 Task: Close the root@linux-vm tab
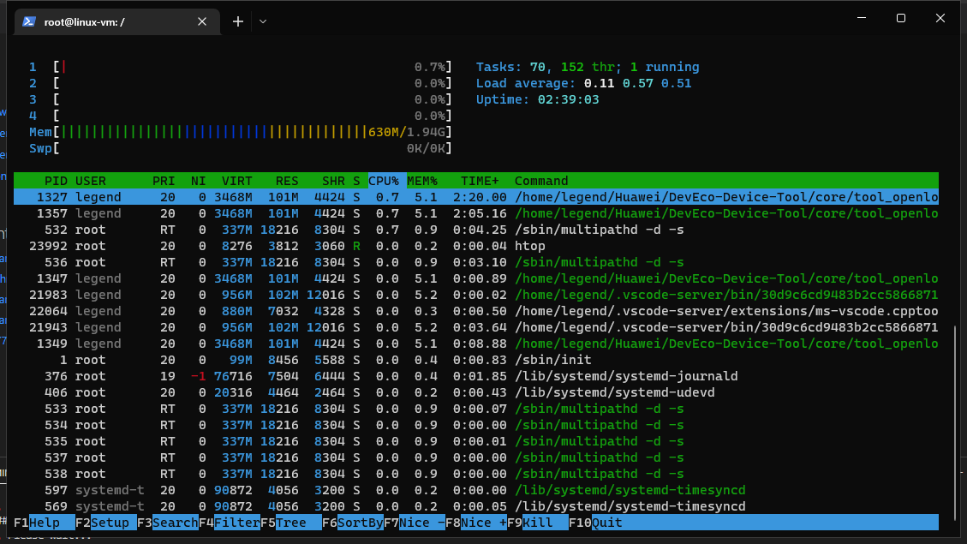coord(201,21)
